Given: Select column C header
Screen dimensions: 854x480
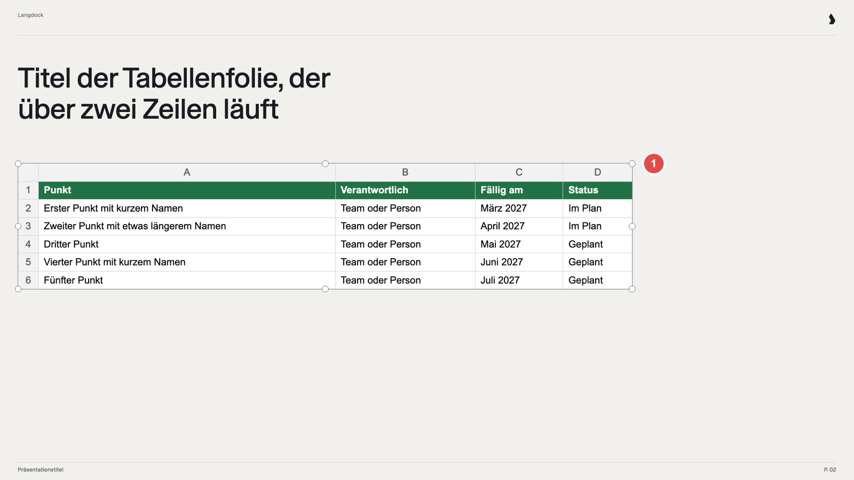Looking at the screenshot, I should 519,172.
